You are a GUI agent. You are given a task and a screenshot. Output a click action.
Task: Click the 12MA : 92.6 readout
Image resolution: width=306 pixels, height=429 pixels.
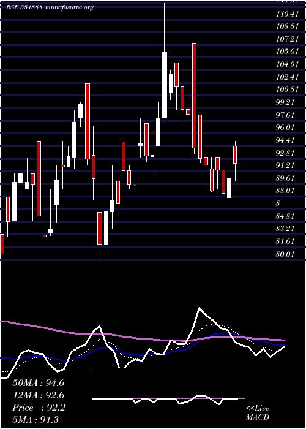tap(38, 395)
